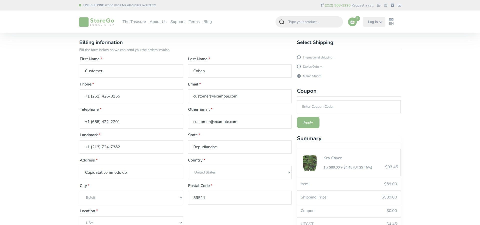Open the City dropdown showing Beloit

131,198
